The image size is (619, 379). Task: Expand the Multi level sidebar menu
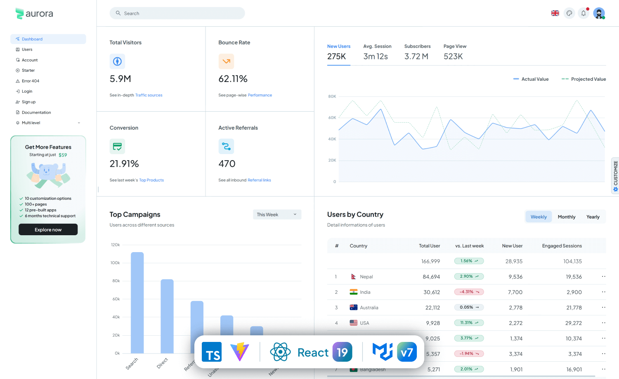click(48, 122)
